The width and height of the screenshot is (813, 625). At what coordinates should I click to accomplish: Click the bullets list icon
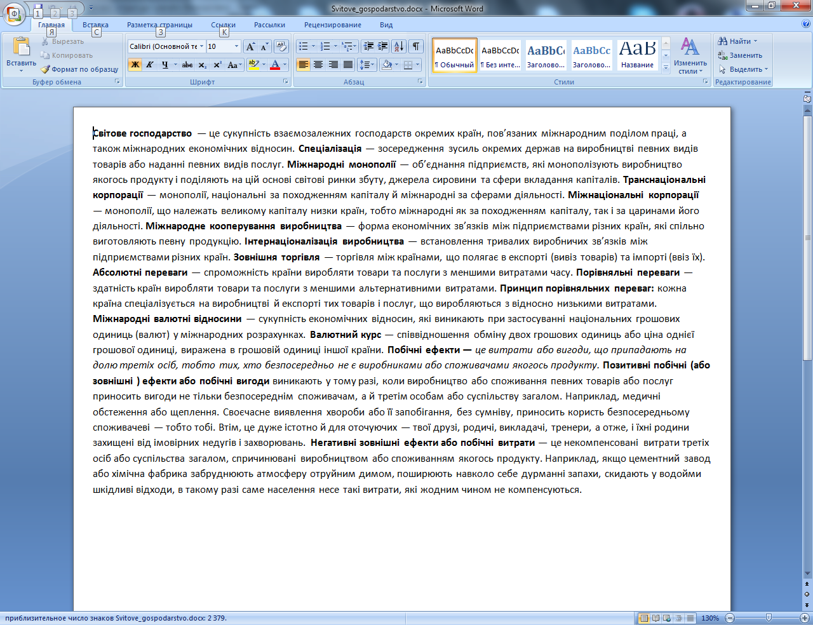(x=304, y=46)
